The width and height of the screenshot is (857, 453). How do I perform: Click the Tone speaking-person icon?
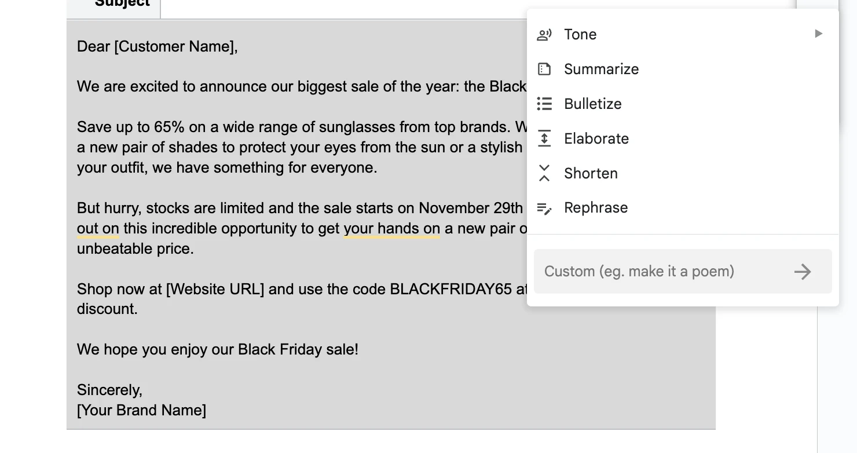[x=544, y=35]
